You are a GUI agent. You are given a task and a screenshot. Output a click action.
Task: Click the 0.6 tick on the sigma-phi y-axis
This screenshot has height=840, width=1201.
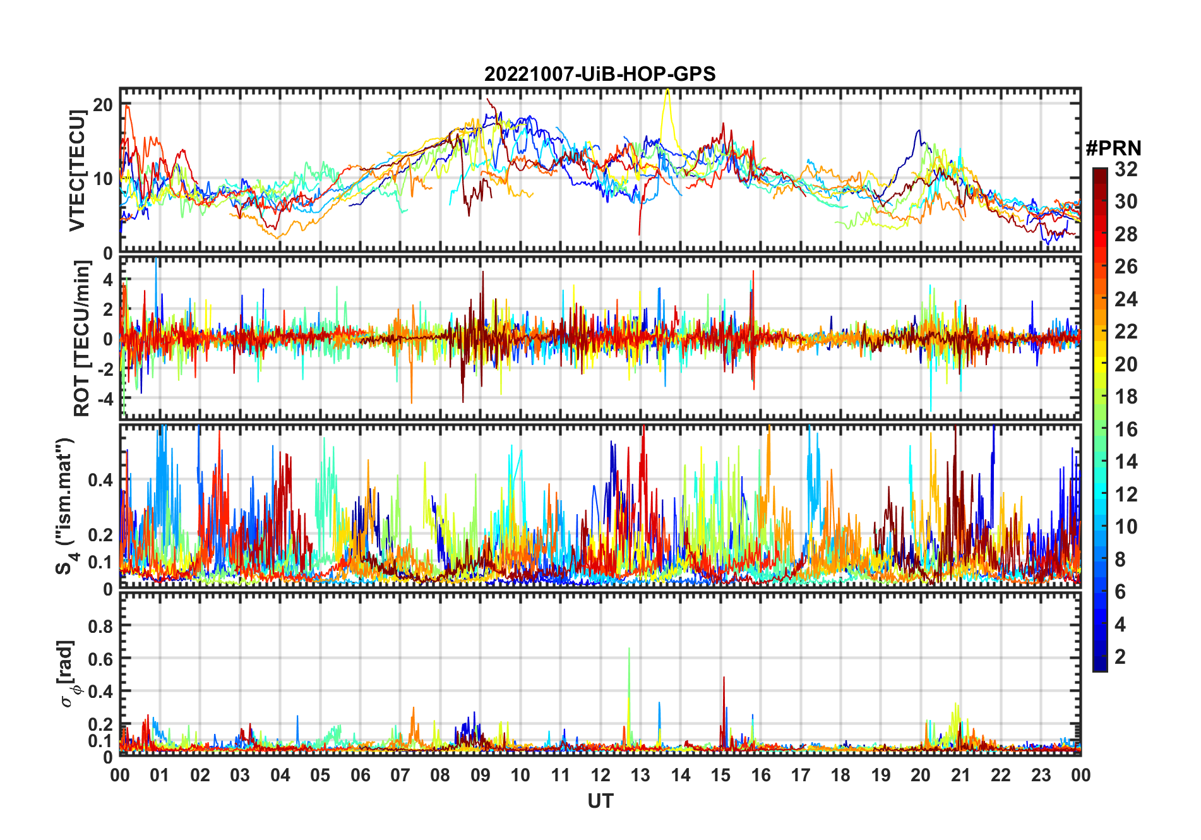(x=101, y=659)
